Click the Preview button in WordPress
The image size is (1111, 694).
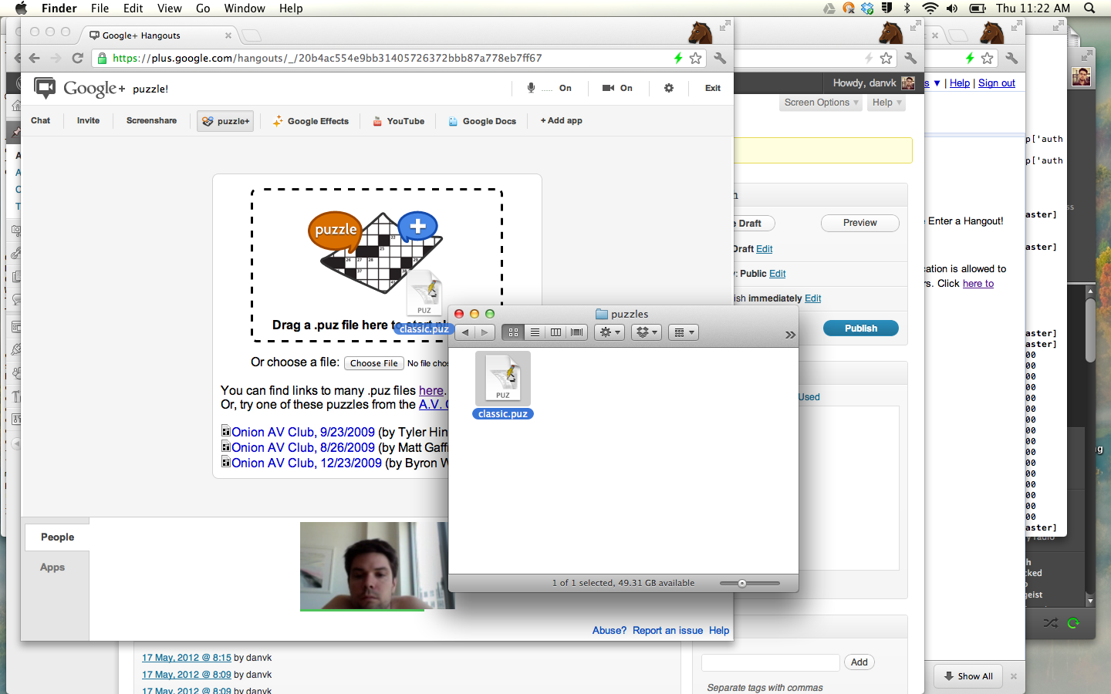[x=859, y=223]
